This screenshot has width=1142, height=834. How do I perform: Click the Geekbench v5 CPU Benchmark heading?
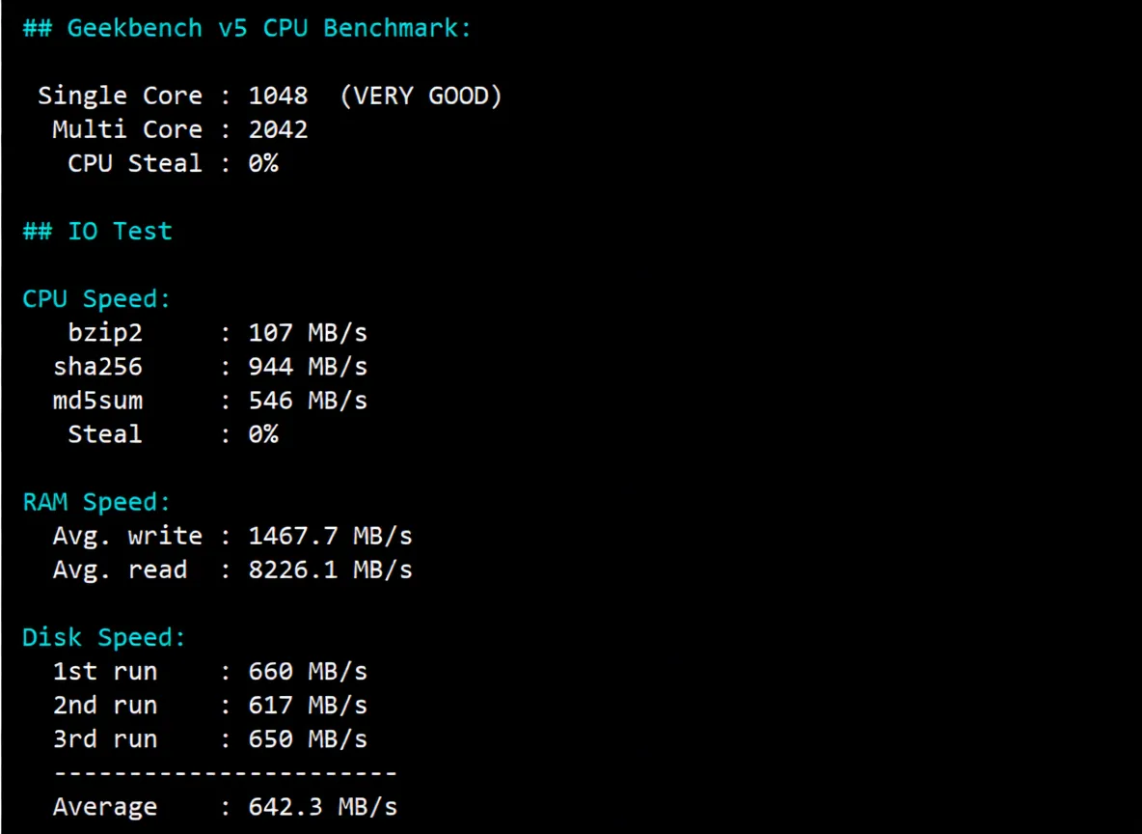[247, 28]
